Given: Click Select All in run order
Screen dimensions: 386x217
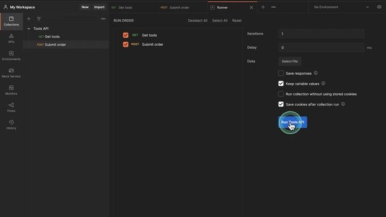Looking at the screenshot, I should (220, 20).
